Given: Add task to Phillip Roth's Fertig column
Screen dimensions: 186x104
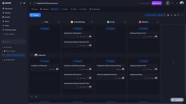Looking at the screenshot, I should pos(111,61).
